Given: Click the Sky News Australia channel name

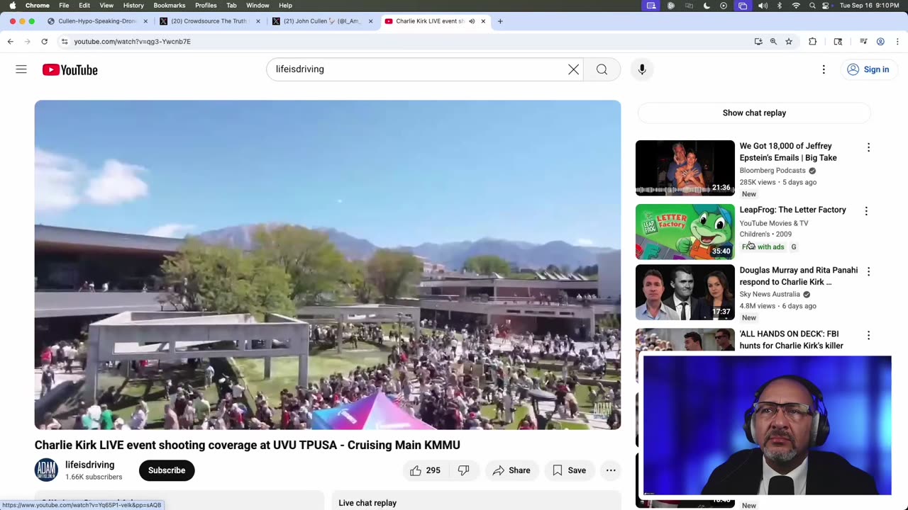Looking at the screenshot, I should (770, 294).
